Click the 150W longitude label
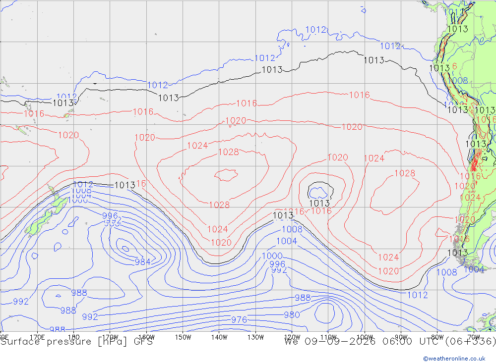Viewport: 496px width, 363px height. (x=183, y=337)
